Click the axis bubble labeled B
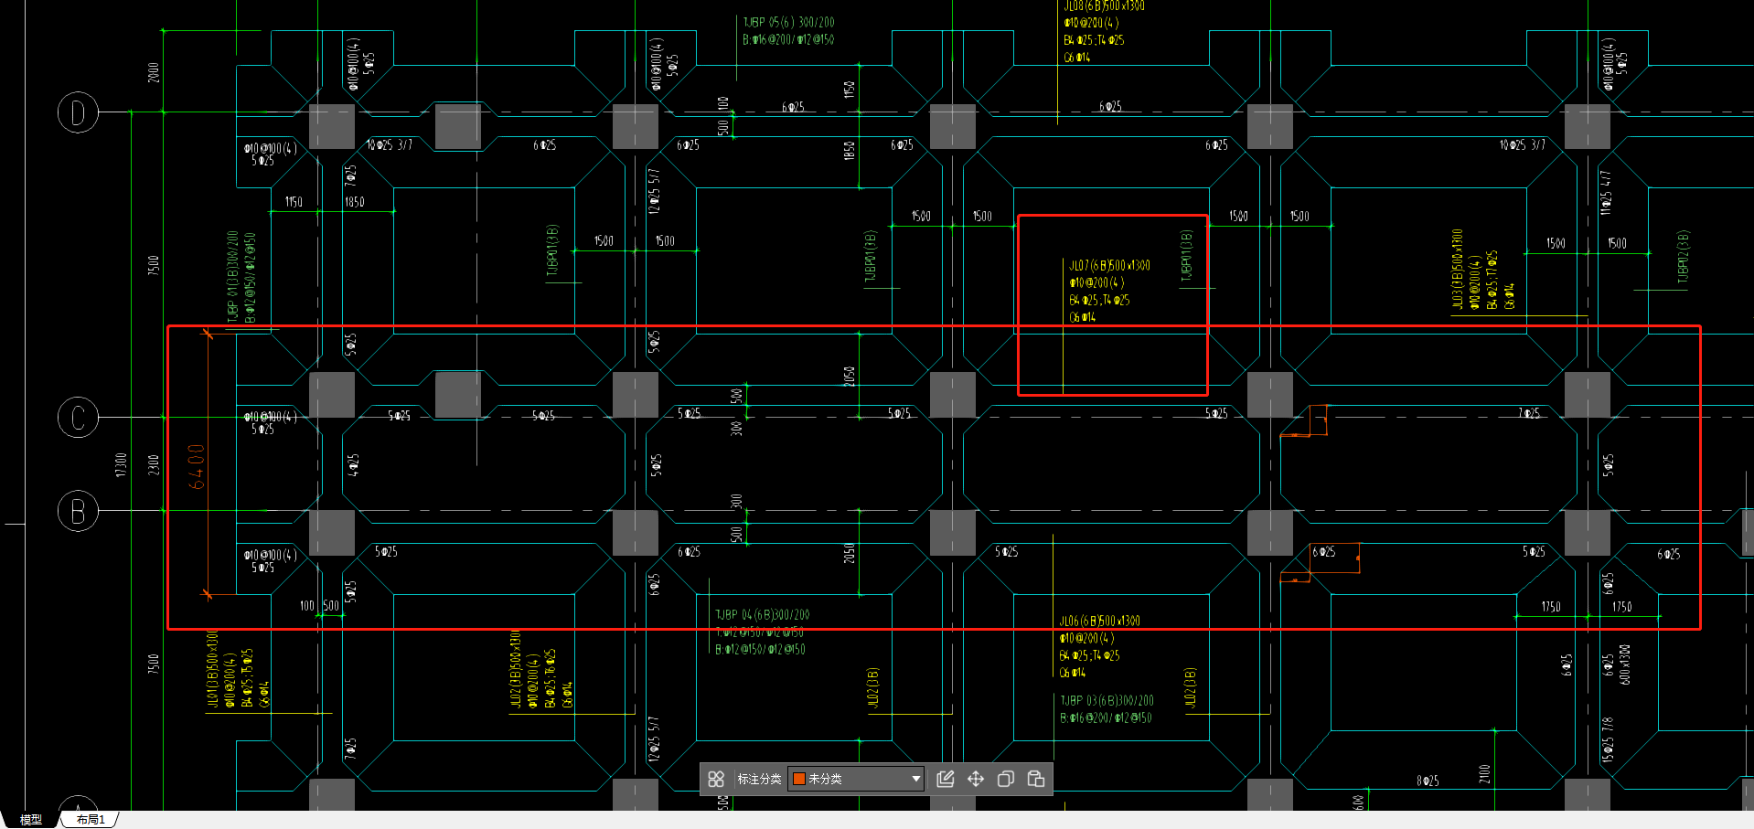The image size is (1754, 829). pyautogui.click(x=78, y=511)
